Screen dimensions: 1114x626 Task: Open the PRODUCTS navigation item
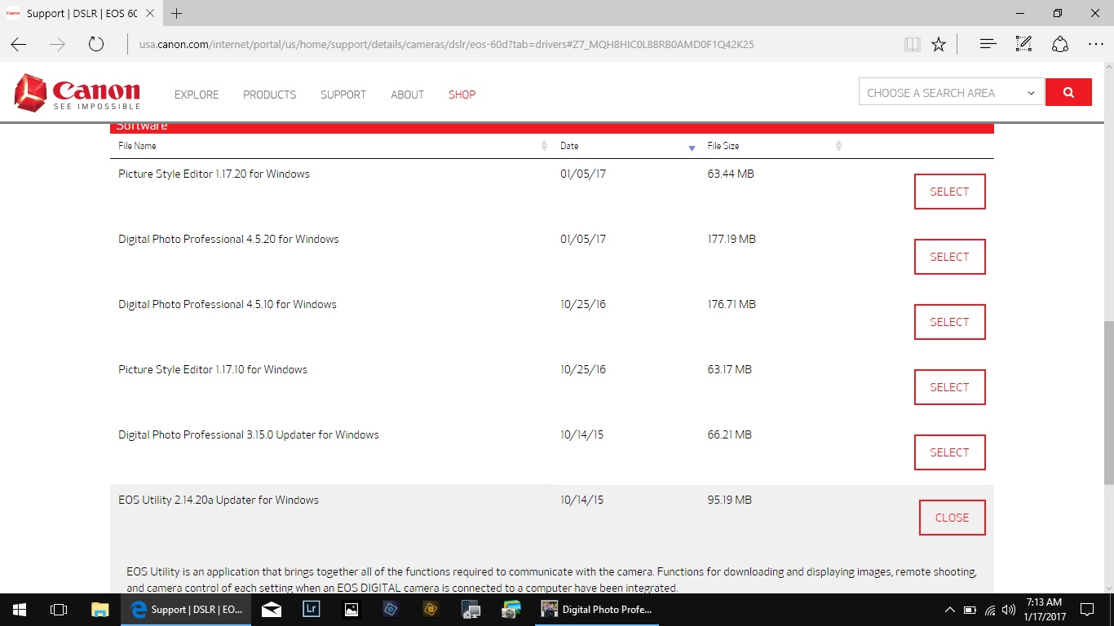pos(269,95)
